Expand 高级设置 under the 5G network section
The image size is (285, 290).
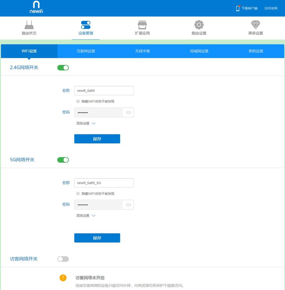click(x=84, y=216)
